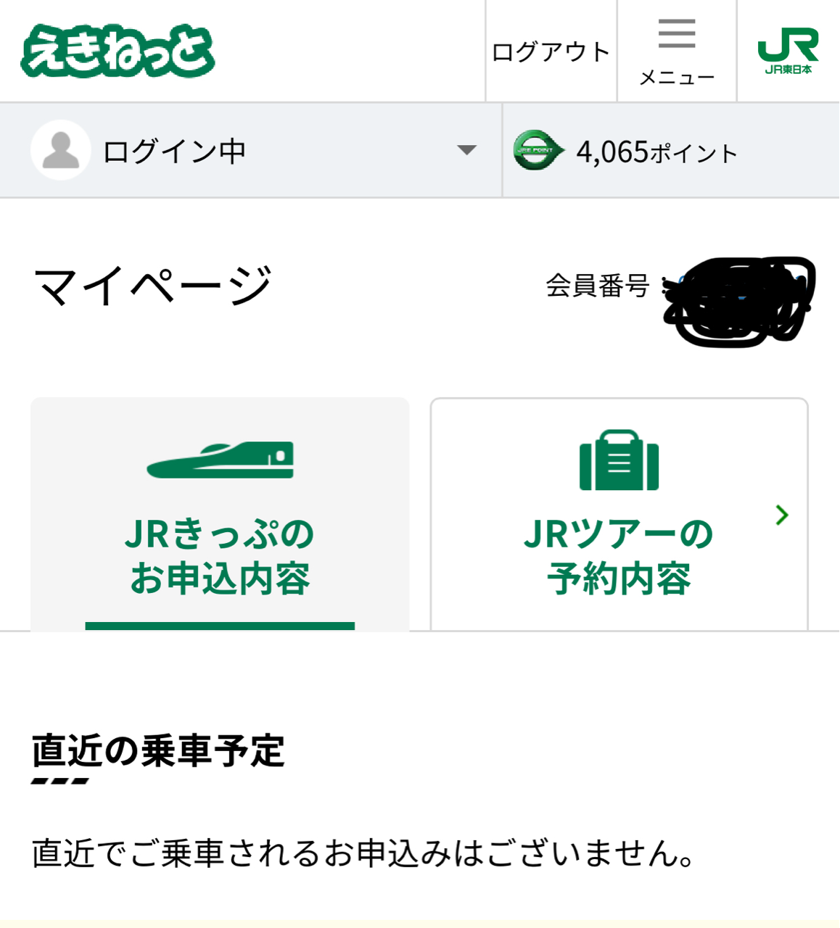
Task: Click the JRE POINT green badge icon
Action: point(538,151)
